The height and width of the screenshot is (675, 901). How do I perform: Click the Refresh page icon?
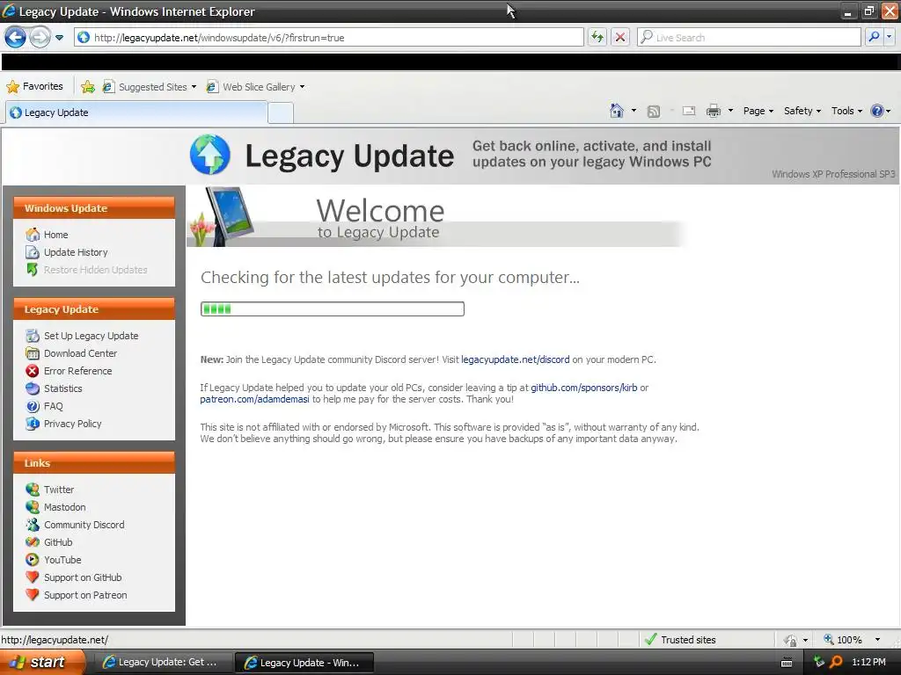point(597,37)
